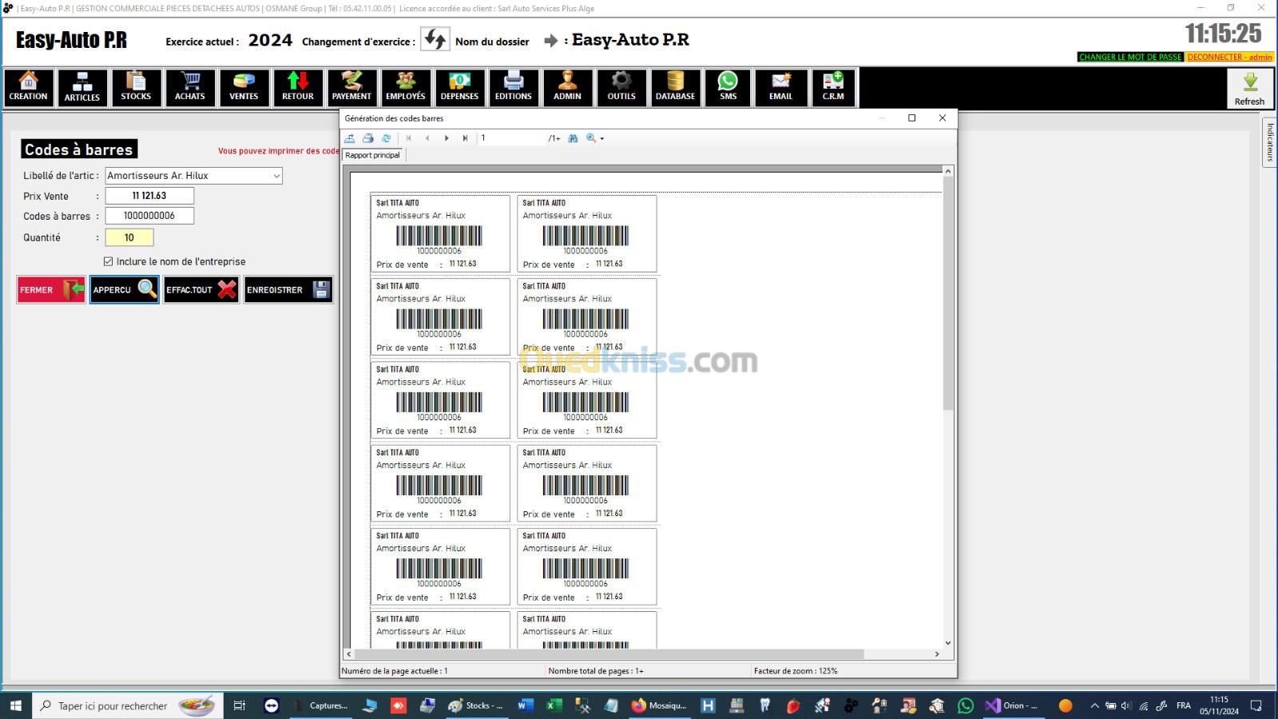Open the STOCKS module

136,87
